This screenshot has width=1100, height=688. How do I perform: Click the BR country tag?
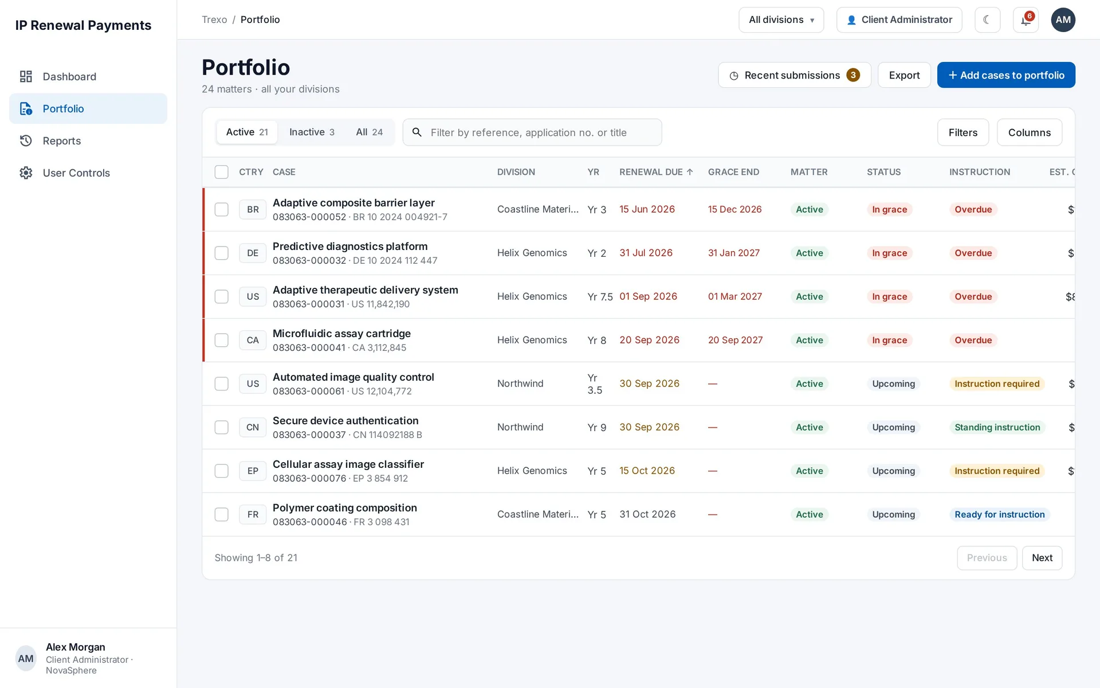point(253,209)
